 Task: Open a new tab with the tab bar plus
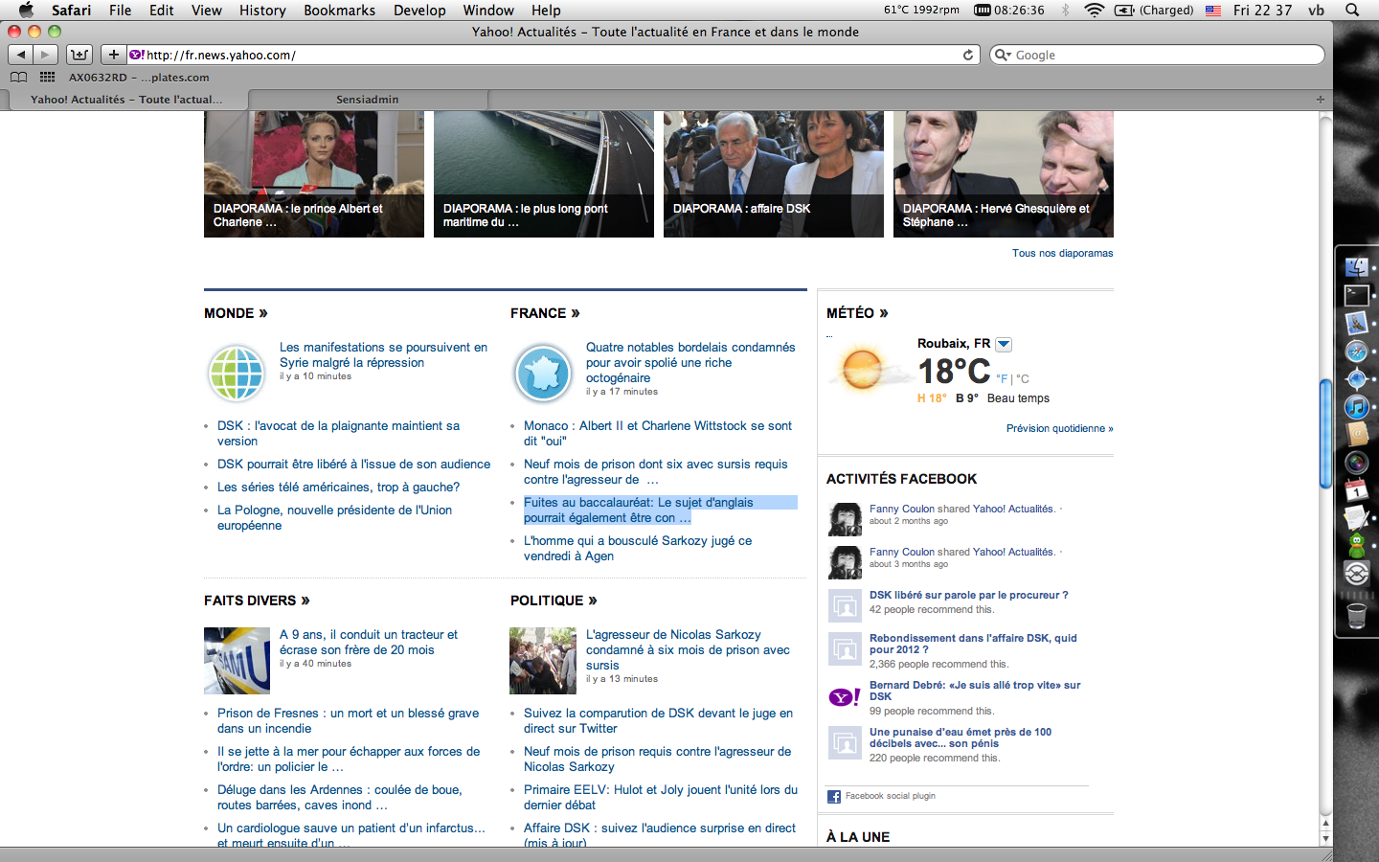tap(1320, 100)
